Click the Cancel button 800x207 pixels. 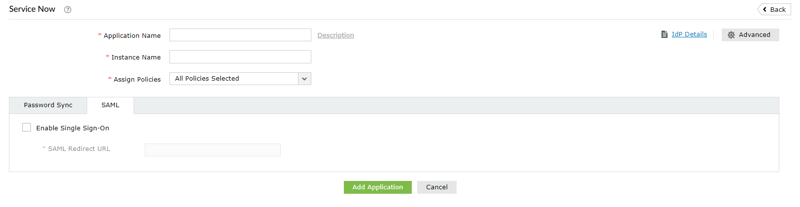pyautogui.click(x=437, y=187)
